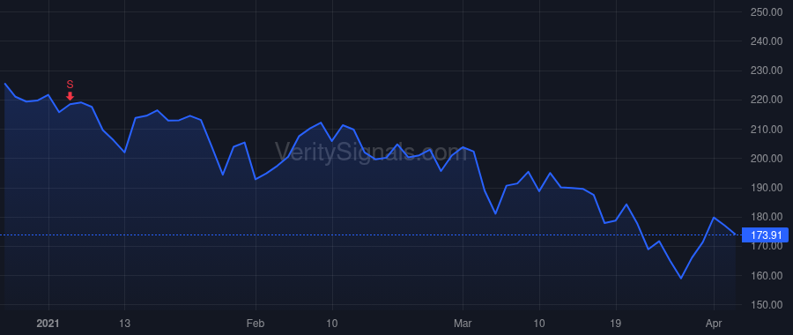Click the 200.00 price axis label
Image resolution: width=793 pixels, height=335 pixels.
click(767, 159)
